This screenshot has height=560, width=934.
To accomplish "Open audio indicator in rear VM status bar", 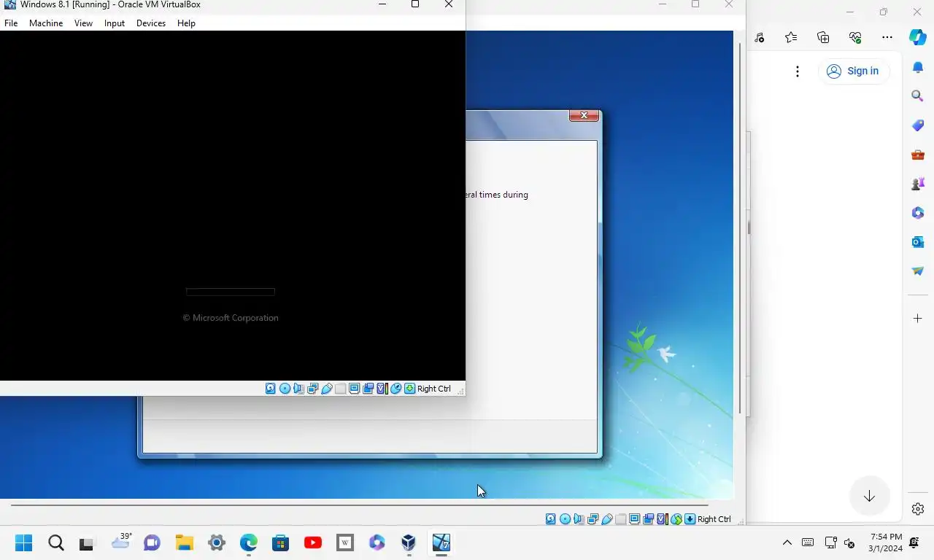I will pos(579,519).
